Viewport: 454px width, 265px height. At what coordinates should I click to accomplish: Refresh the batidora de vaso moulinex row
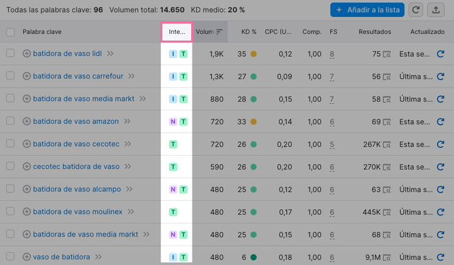[x=441, y=212]
